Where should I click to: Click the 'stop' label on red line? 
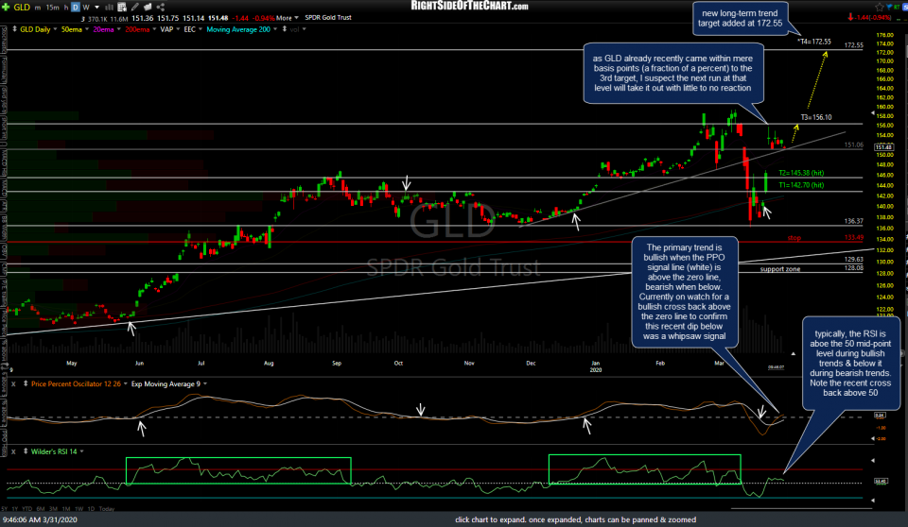(794, 238)
